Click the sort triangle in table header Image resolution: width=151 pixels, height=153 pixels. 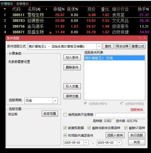point(5,9)
